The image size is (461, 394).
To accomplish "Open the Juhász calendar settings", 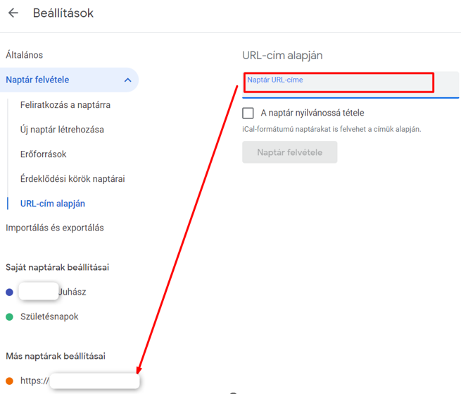I will (x=53, y=292).
